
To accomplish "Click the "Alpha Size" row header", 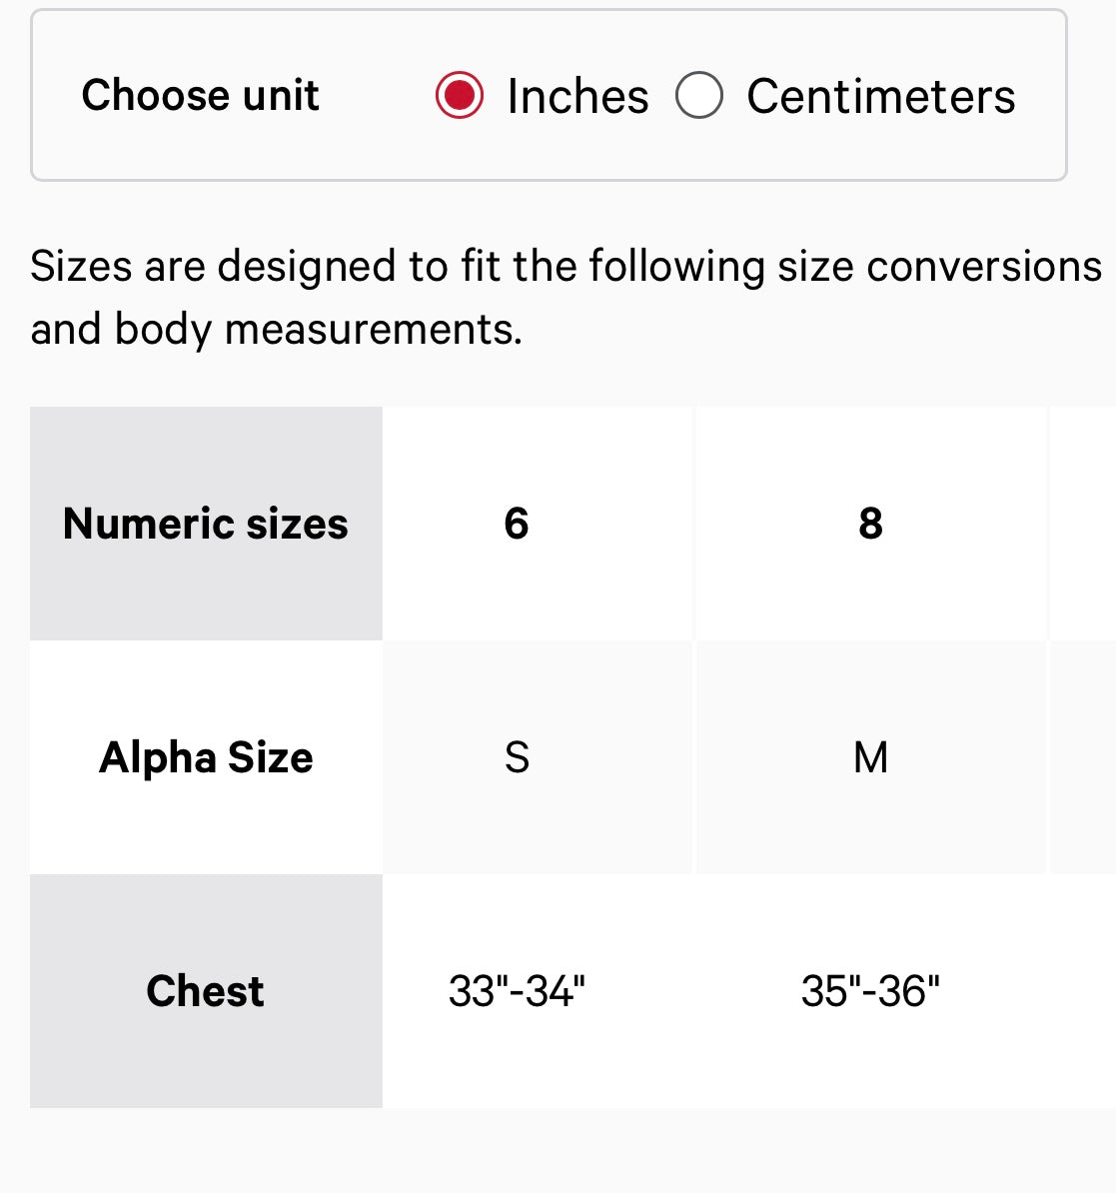I will [x=206, y=757].
